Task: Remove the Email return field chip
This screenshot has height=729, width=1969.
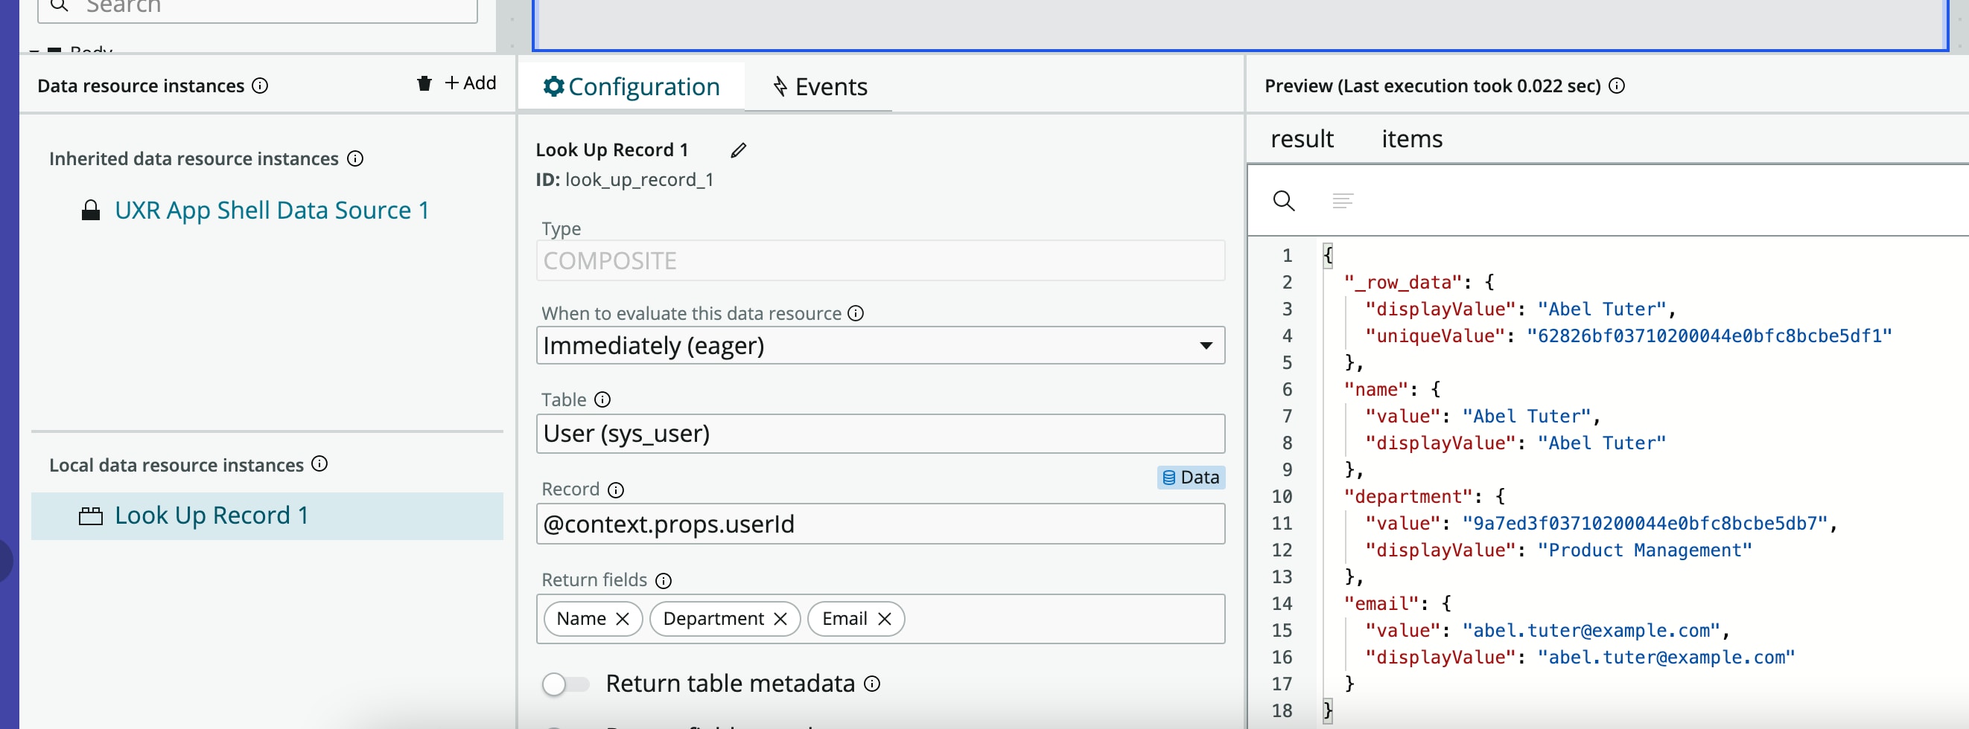Action: [885, 619]
